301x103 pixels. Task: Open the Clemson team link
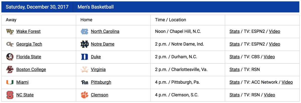point(100,95)
